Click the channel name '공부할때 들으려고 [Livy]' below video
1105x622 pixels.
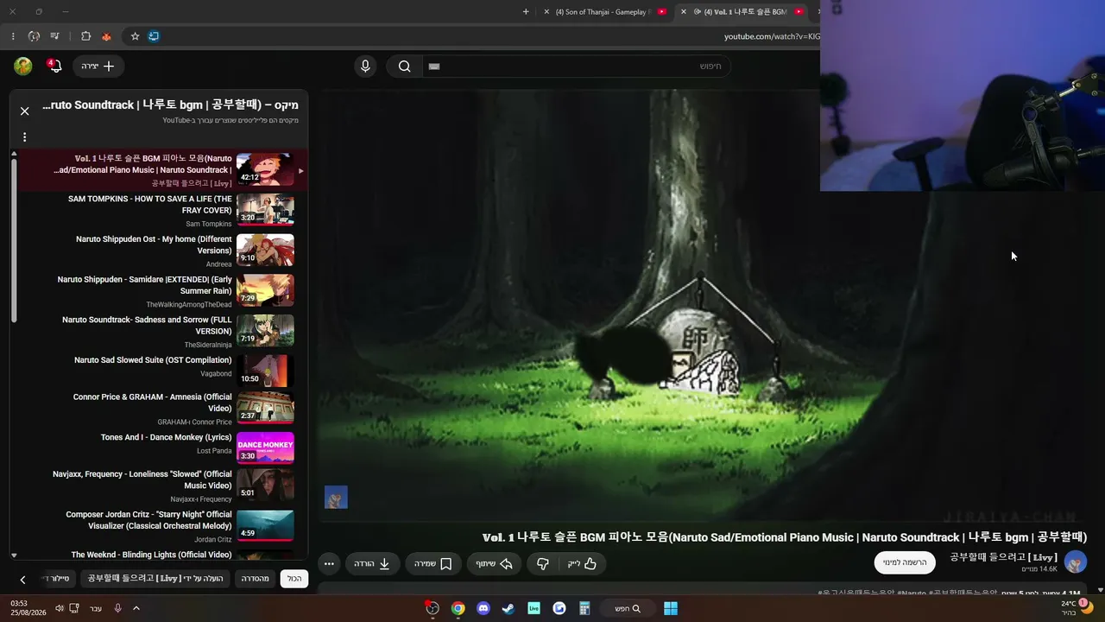point(1003,557)
